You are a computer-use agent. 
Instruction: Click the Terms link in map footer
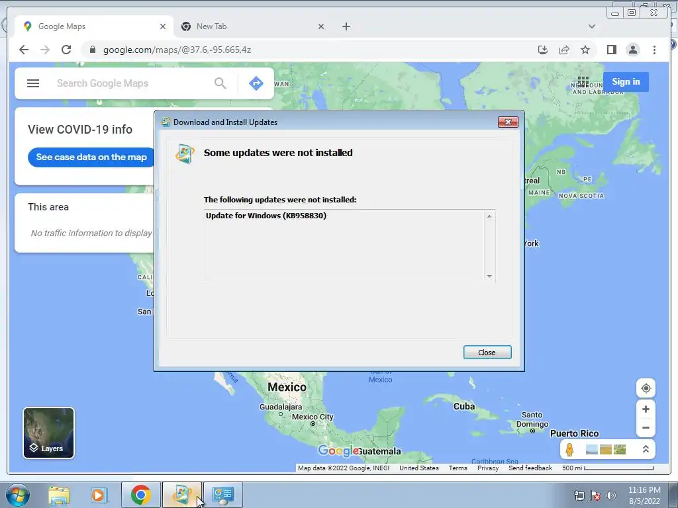pos(458,468)
